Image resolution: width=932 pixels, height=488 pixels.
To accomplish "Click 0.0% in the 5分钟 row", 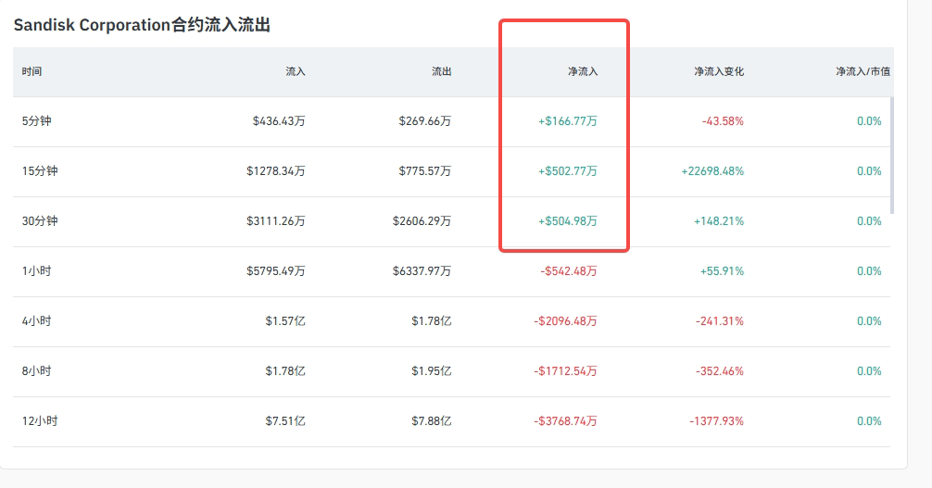I will point(869,121).
